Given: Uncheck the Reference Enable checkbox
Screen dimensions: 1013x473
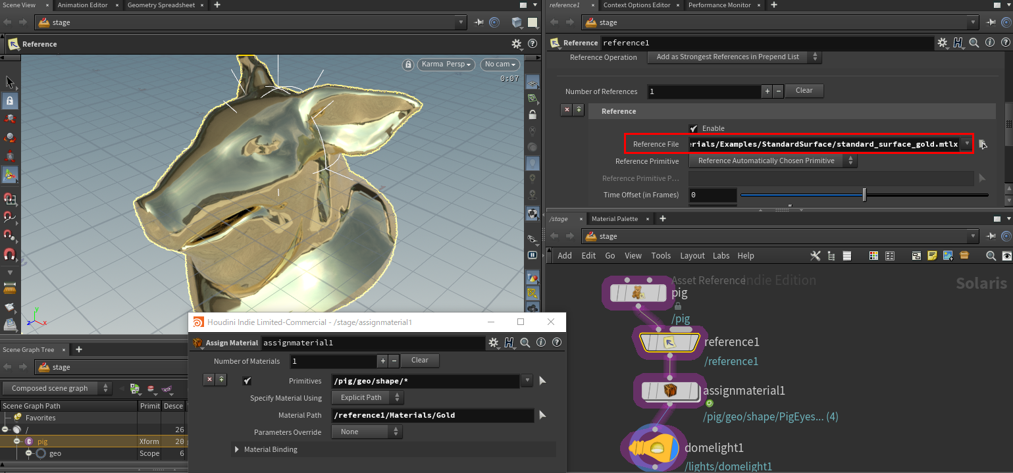Looking at the screenshot, I should pos(693,128).
